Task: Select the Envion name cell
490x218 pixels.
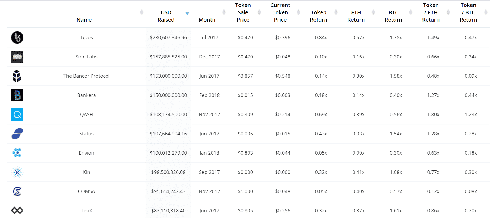Action: click(87, 153)
